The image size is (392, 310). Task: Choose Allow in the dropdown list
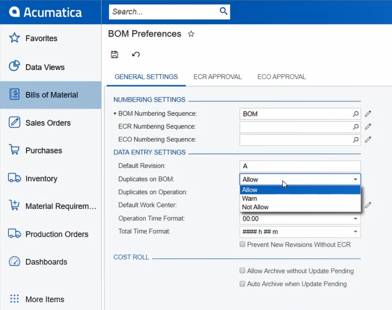pos(300,190)
